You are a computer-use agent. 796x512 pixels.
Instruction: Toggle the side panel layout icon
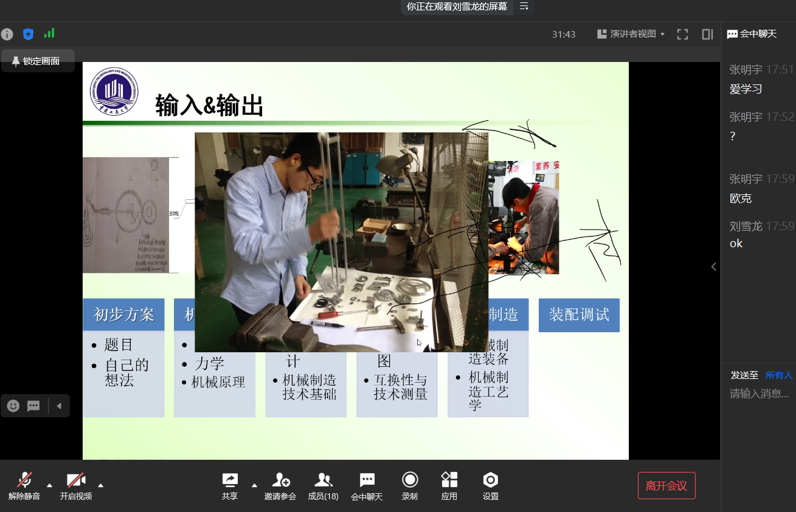[707, 35]
